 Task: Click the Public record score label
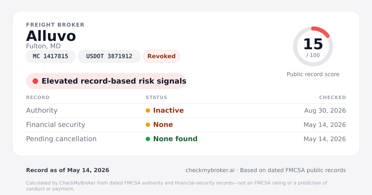coord(313,74)
